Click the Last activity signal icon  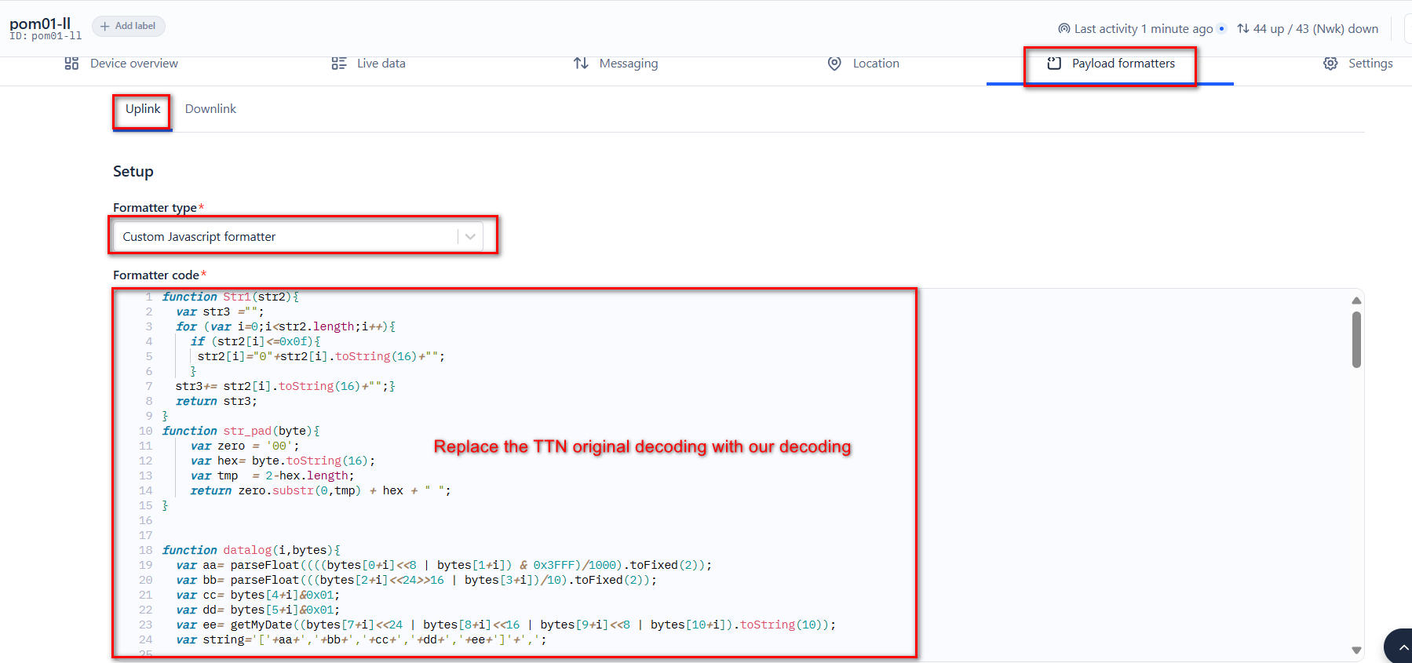click(x=1064, y=29)
